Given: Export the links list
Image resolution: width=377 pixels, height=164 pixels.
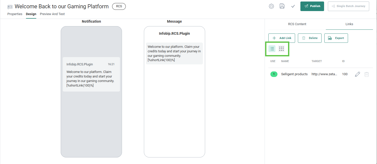Looking at the screenshot, I should [x=336, y=38].
